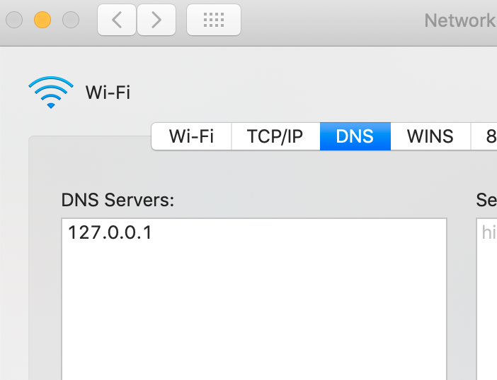Select the DNS tab
Screen dimensions: 497x380
pos(355,136)
